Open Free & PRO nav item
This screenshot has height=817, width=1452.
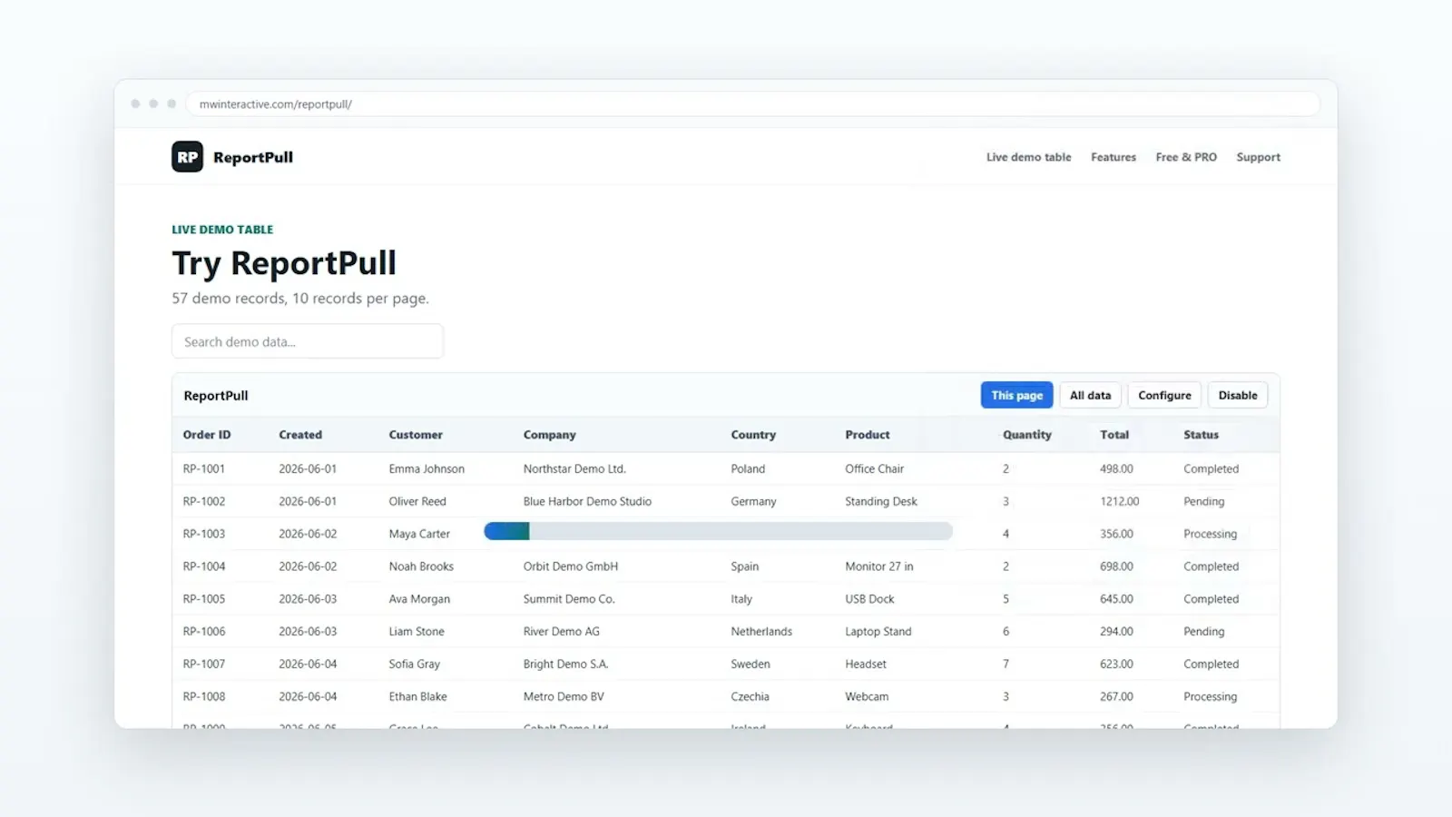coord(1186,157)
